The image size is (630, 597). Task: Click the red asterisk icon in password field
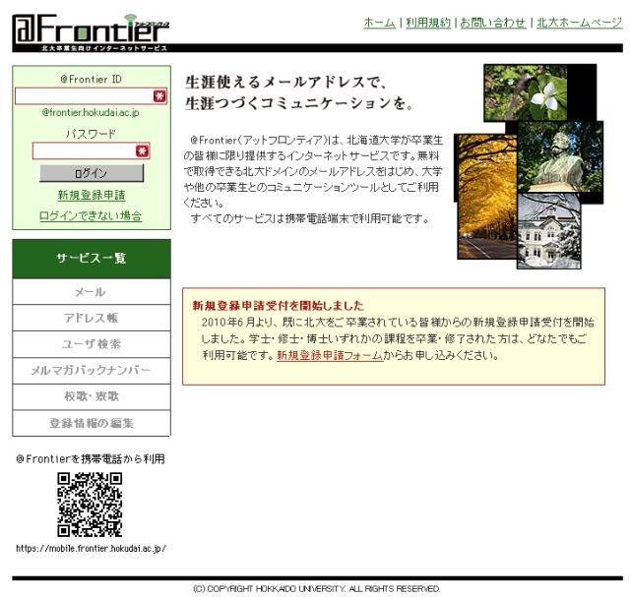tap(142, 150)
